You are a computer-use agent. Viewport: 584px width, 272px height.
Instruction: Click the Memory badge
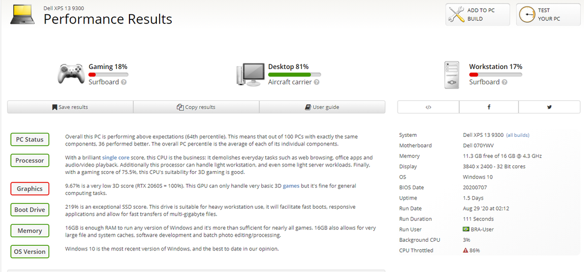pyautogui.click(x=30, y=230)
